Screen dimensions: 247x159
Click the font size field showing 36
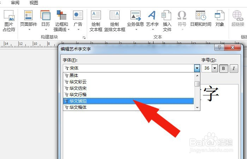207,68
